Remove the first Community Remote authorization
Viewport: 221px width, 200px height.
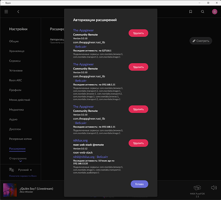(138, 33)
